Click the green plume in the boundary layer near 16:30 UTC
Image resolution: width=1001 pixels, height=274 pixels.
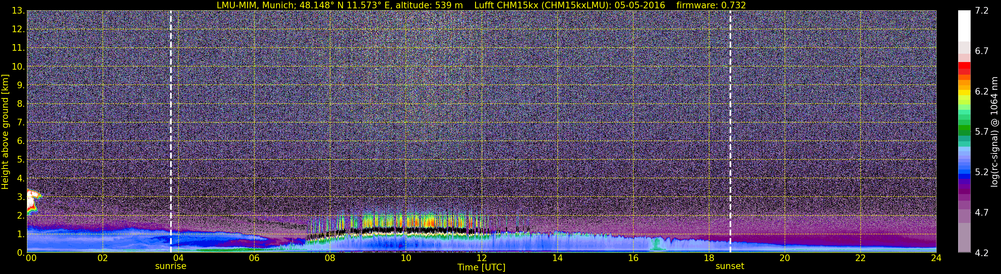click(657, 244)
